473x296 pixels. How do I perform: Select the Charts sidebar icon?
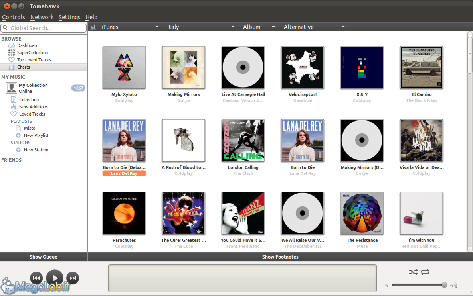[x=12, y=67]
